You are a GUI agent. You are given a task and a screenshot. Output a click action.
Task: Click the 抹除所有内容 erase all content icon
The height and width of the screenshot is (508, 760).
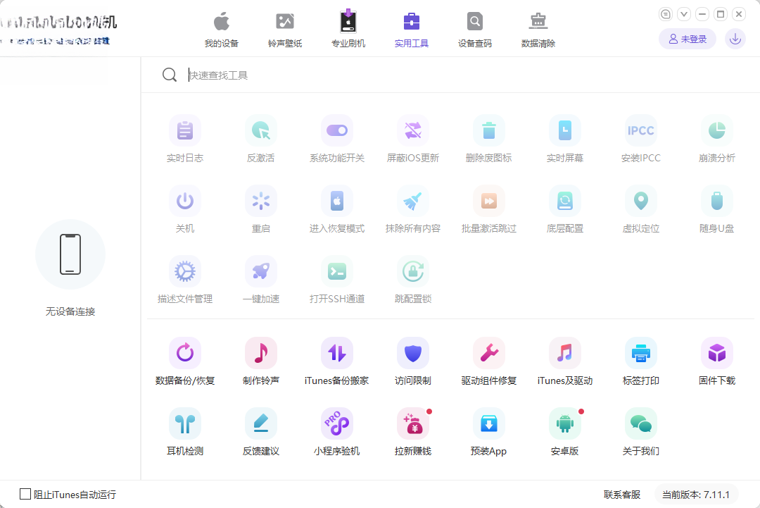tap(413, 201)
